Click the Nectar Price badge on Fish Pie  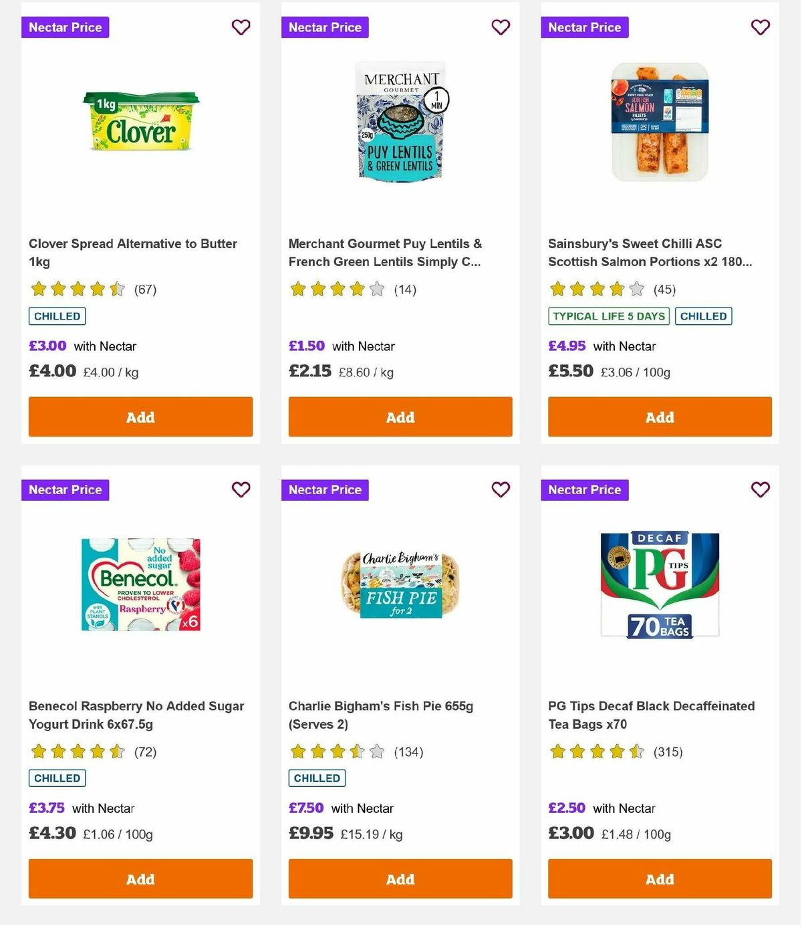pos(325,489)
